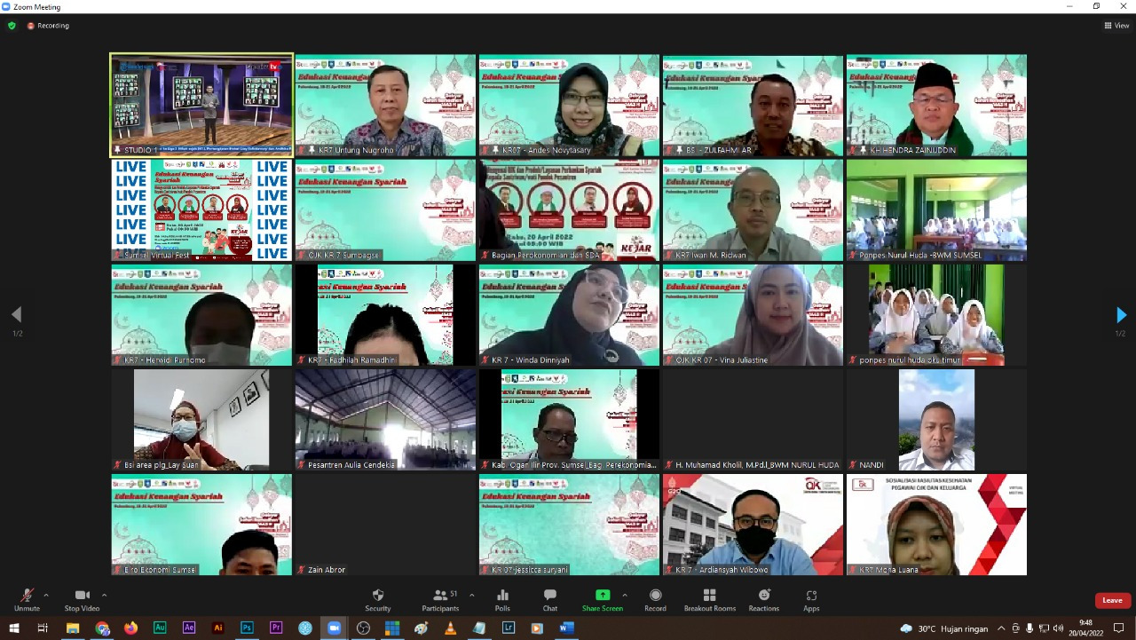The height and width of the screenshot is (640, 1136).
Task: Open the Apps panel
Action: click(x=811, y=599)
